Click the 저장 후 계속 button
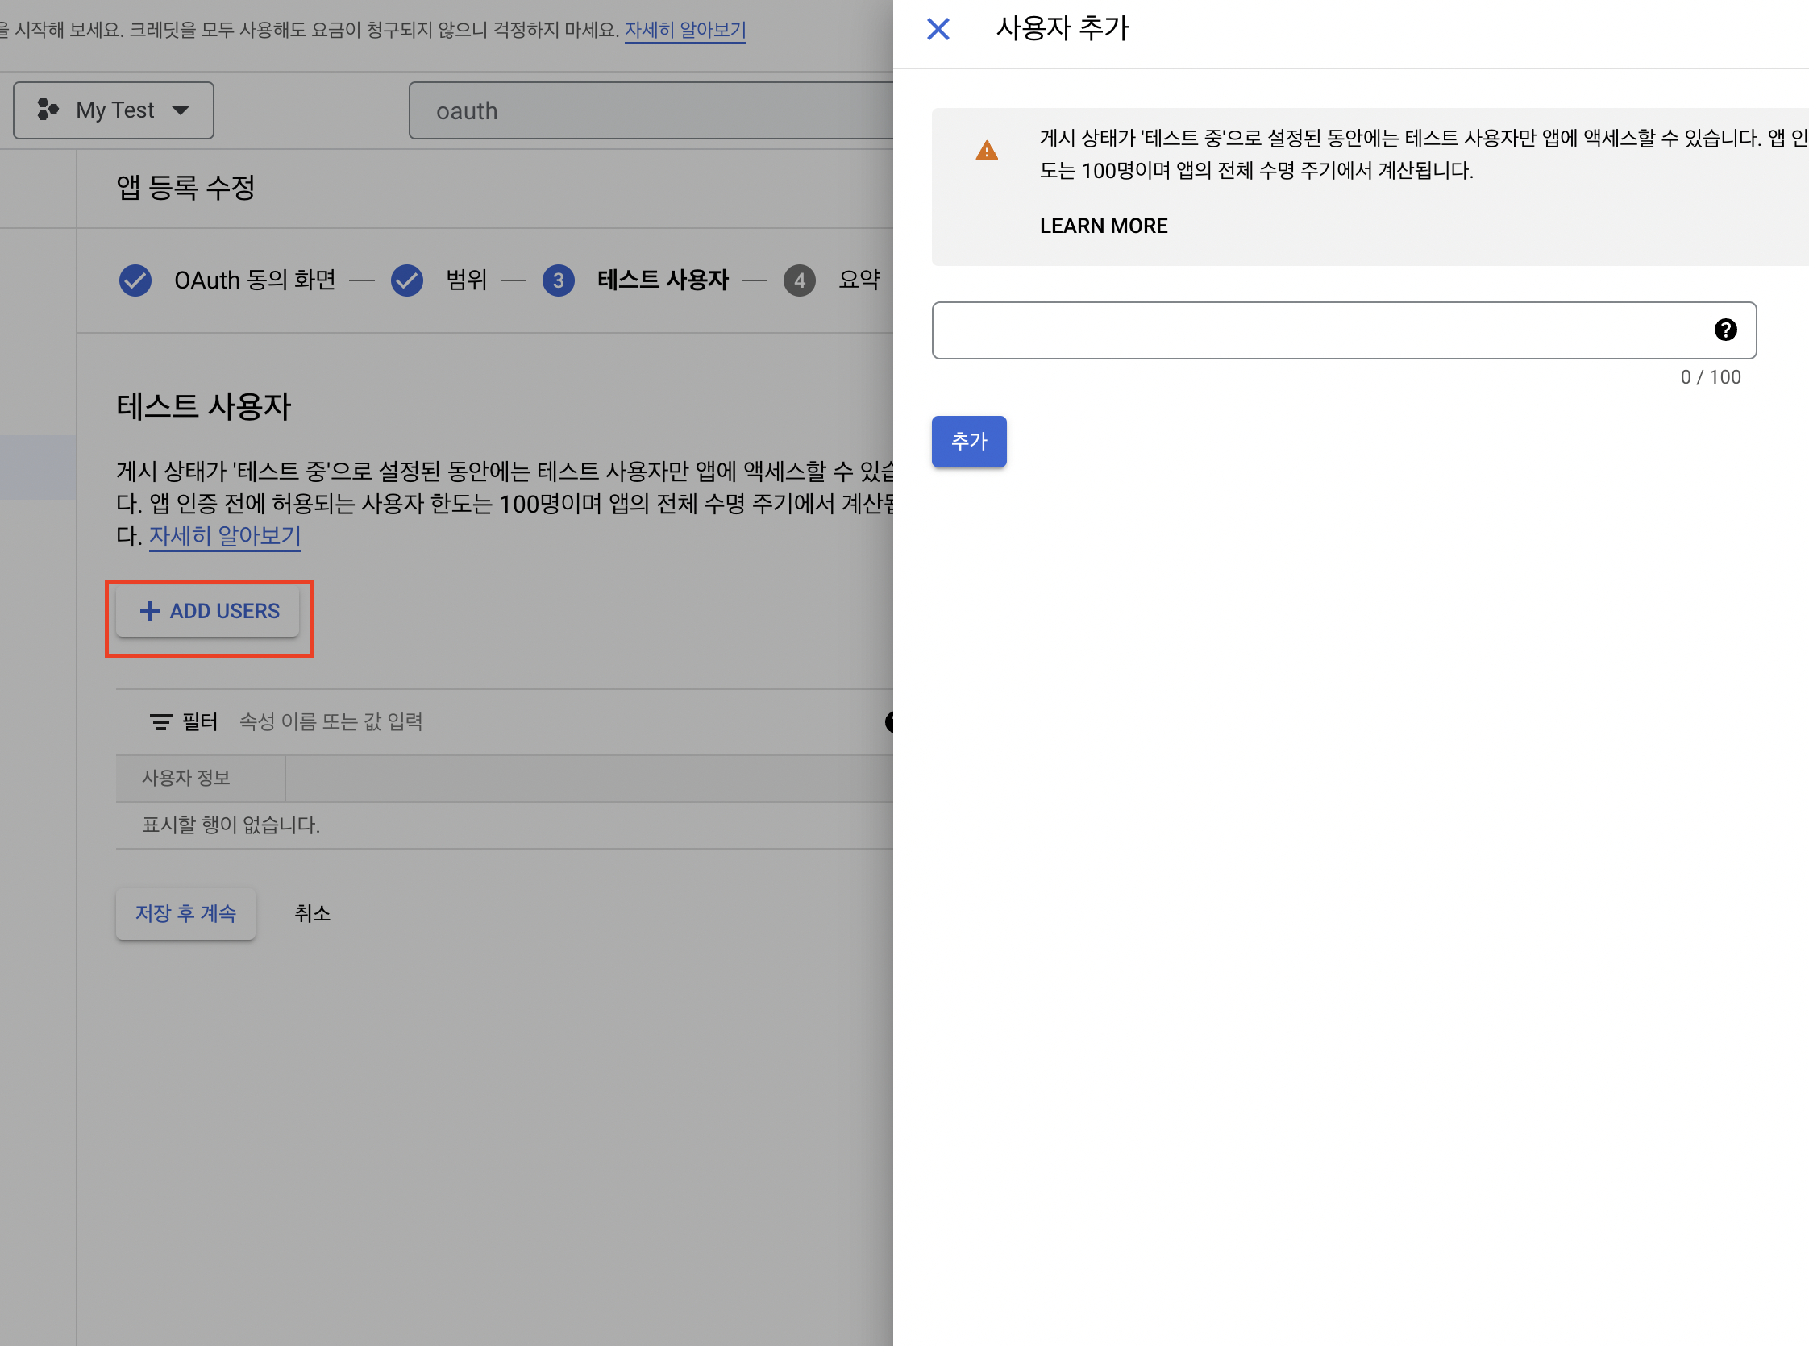Screen dimensions: 1809x1346 click(185, 912)
